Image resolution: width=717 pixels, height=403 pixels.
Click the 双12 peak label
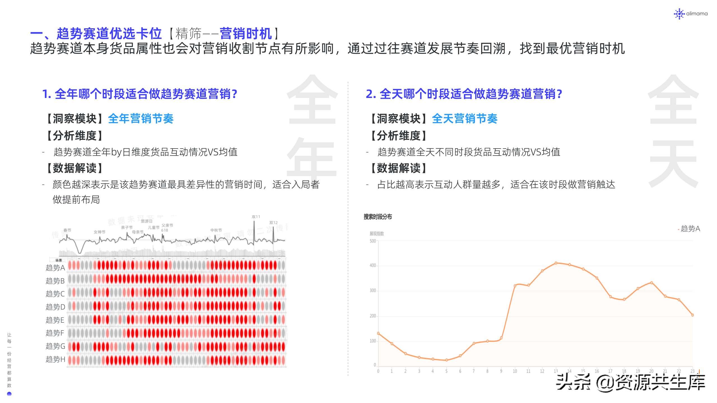pyautogui.click(x=273, y=222)
